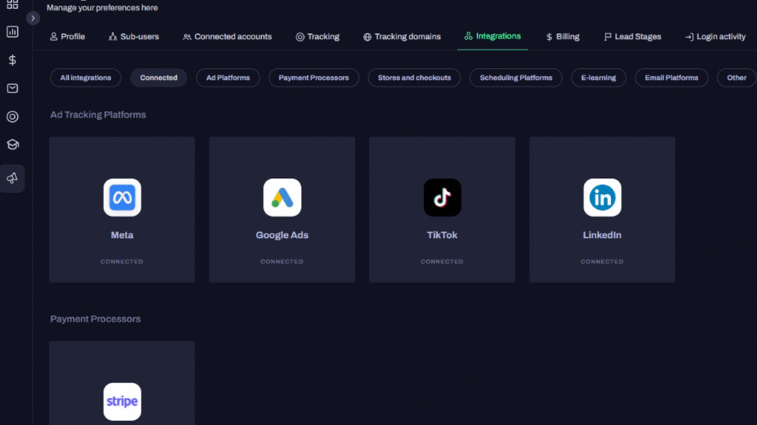Open the target circle sidebar icon
757x425 pixels.
(x=12, y=116)
